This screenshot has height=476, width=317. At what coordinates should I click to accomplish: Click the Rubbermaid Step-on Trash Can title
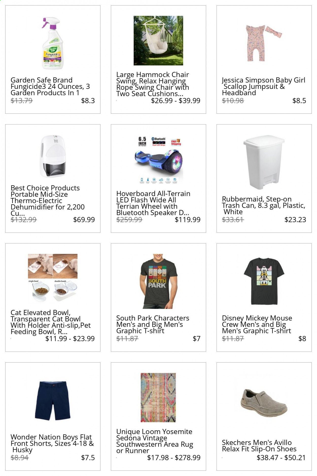coord(263,205)
